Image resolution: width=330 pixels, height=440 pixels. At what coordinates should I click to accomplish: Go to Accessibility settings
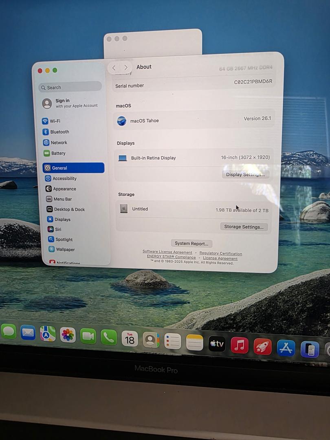(x=64, y=178)
